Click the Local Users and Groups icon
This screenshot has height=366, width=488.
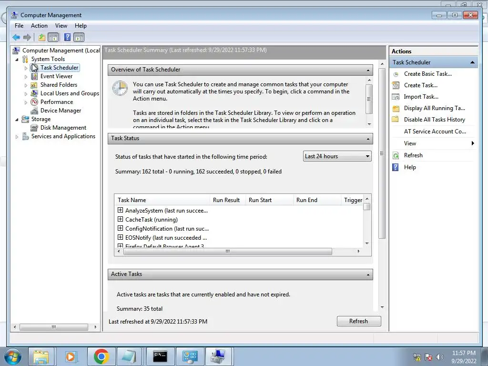coord(34,93)
